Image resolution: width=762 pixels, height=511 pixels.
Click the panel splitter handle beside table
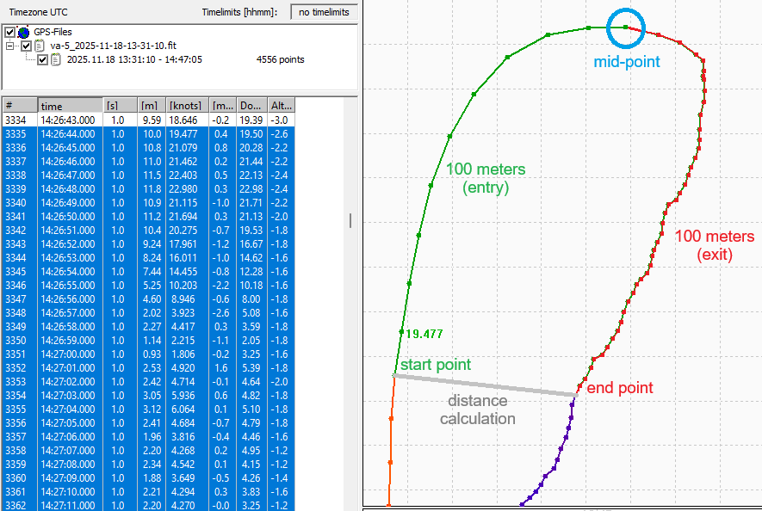click(x=350, y=221)
